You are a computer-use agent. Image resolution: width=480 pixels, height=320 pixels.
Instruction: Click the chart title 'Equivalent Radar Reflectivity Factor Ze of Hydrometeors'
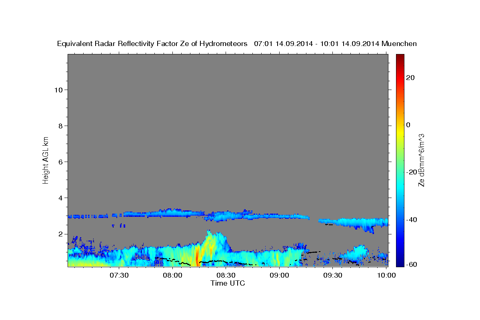pyautogui.click(x=152, y=44)
